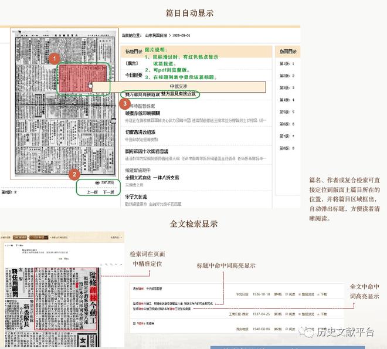
Task: Click 下载 in the 1936-10-18 result row
Action: point(322,294)
